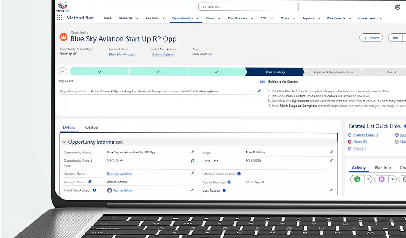406x238 pixels.
Task: Open the App Launcher grid icon
Action: pos(60,18)
